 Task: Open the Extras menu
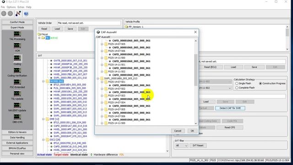pos(21,7)
